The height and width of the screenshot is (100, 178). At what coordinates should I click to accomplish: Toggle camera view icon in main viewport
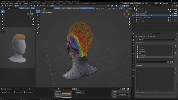pos(130,25)
